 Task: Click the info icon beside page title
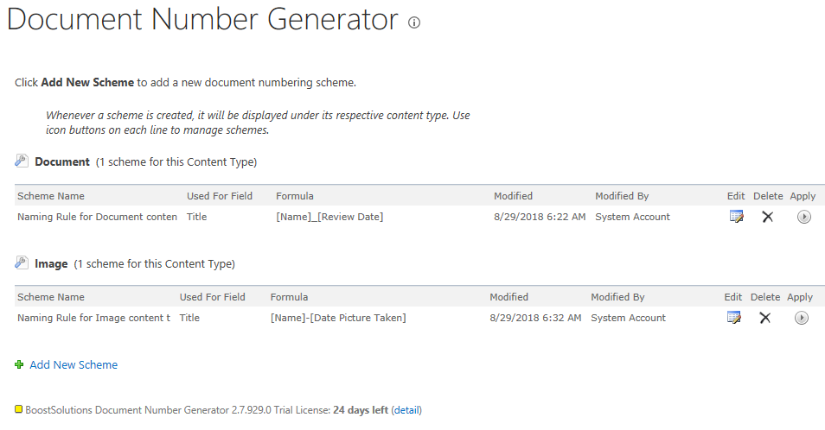coord(414,23)
